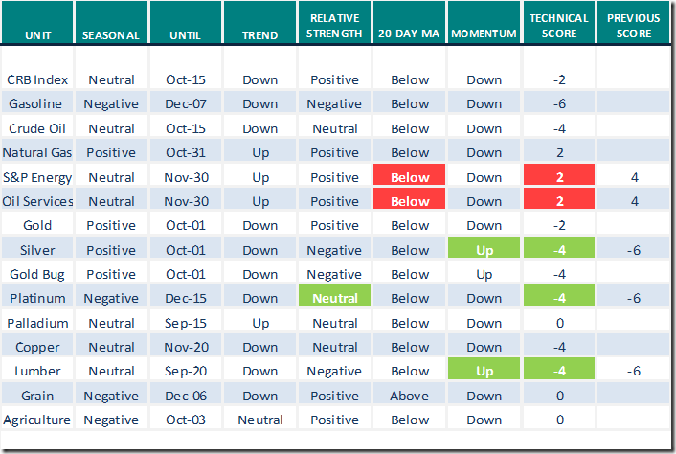
Task: Select the TECHNICAL SCORE column header
Action: point(559,26)
